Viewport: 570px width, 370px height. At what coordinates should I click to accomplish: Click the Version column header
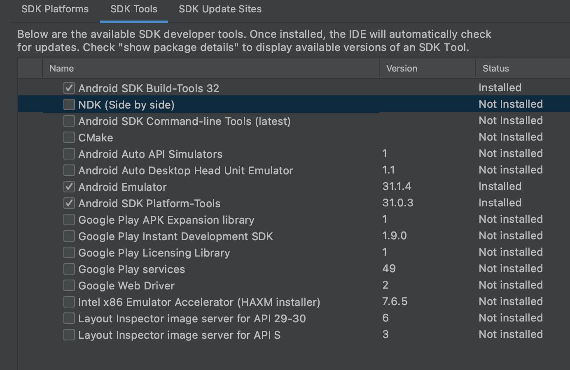tap(402, 69)
